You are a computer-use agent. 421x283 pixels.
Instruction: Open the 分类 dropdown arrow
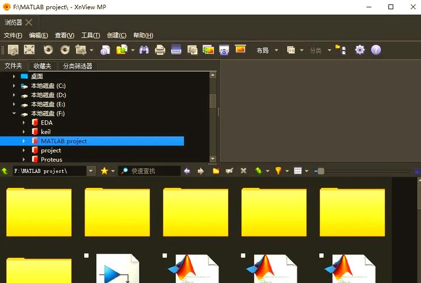(x=329, y=50)
